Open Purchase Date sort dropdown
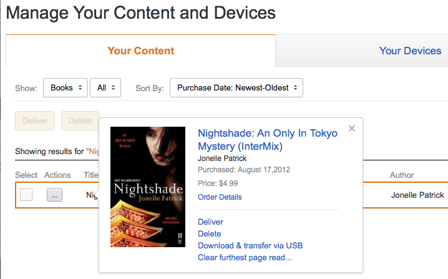448x279 pixels. [x=236, y=88]
